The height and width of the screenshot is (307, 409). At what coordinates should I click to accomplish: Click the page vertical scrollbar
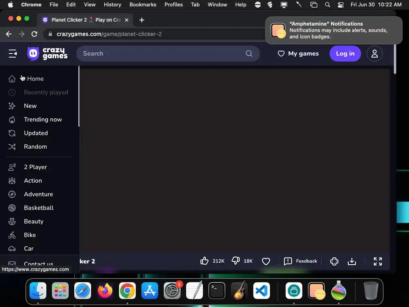pyautogui.click(x=395, y=59)
